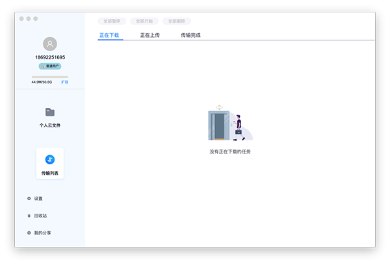
Task: Open the 回收站 trash icon
Action: tap(29, 216)
